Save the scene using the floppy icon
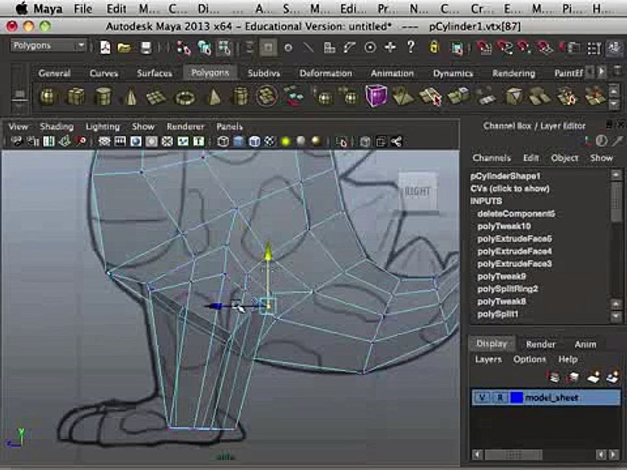The height and width of the screenshot is (470, 627). click(146, 48)
